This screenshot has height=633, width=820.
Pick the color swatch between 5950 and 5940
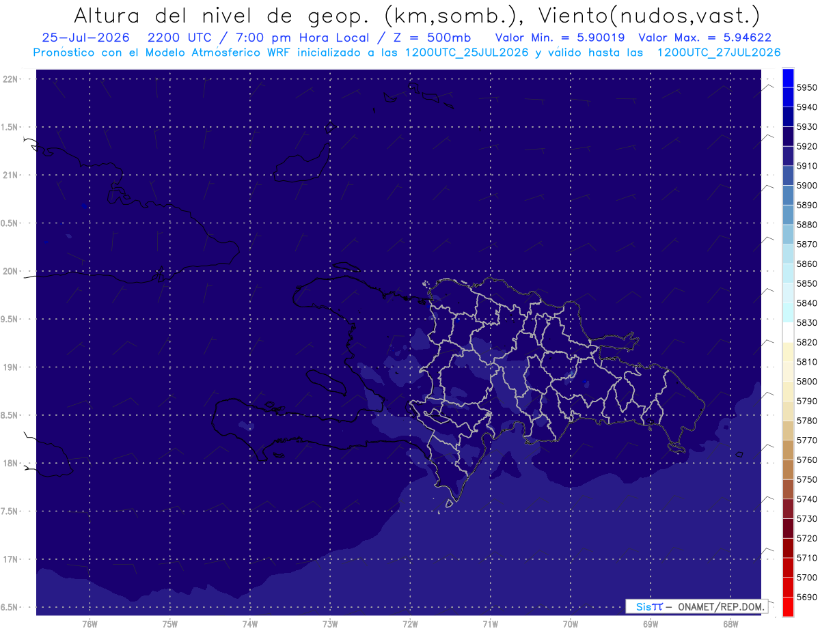(787, 97)
